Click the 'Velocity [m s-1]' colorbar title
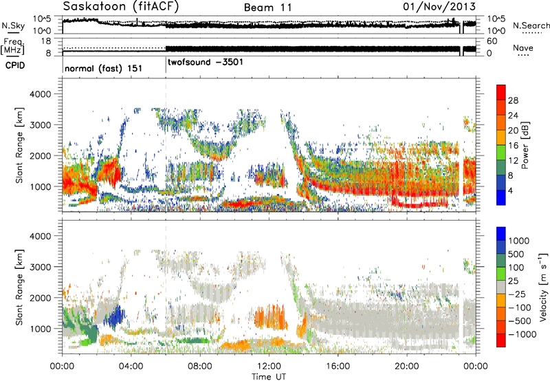This screenshot has height=381, width=550. point(543,287)
